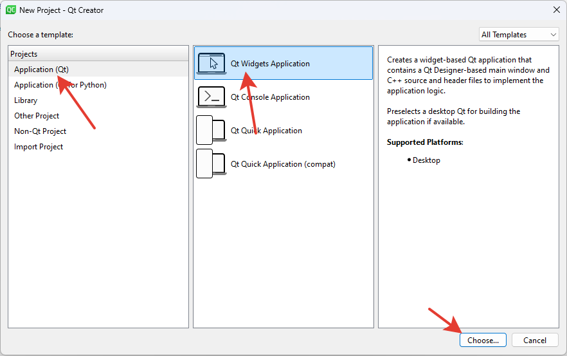Image resolution: width=567 pixels, height=356 pixels.
Task: Cancel the New Project dialog
Action: point(535,340)
